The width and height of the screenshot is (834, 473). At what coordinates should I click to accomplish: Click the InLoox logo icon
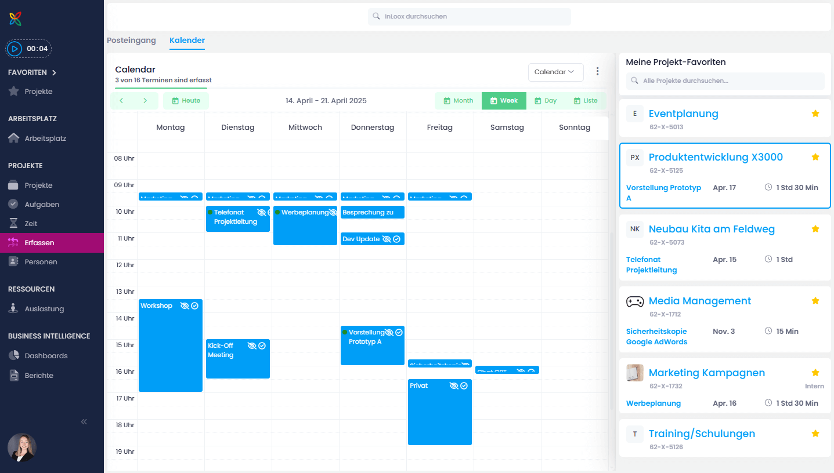click(16, 19)
